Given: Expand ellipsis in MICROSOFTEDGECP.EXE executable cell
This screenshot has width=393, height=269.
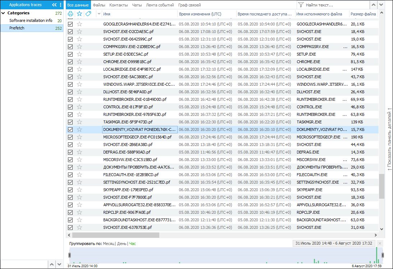Looking at the screenshot, I should [345, 137].
